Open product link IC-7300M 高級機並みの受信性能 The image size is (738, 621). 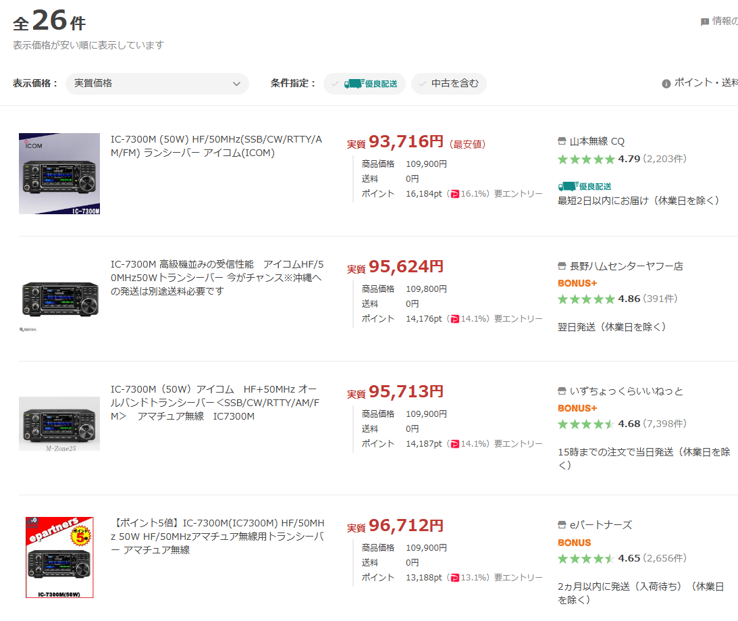(217, 278)
